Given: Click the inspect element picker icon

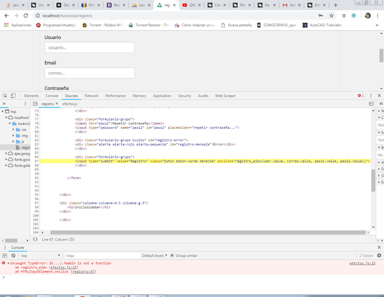Looking at the screenshot, I should pos(5,96).
